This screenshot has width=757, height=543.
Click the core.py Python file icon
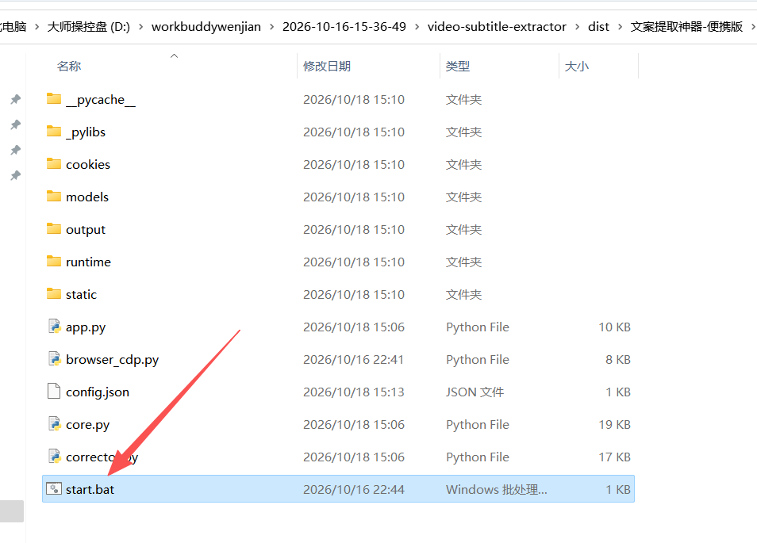point(54,424)
